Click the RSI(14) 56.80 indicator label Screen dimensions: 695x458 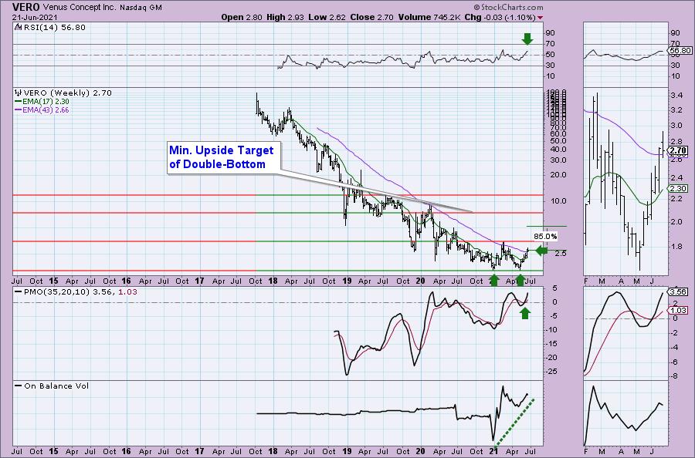(54, 28)
